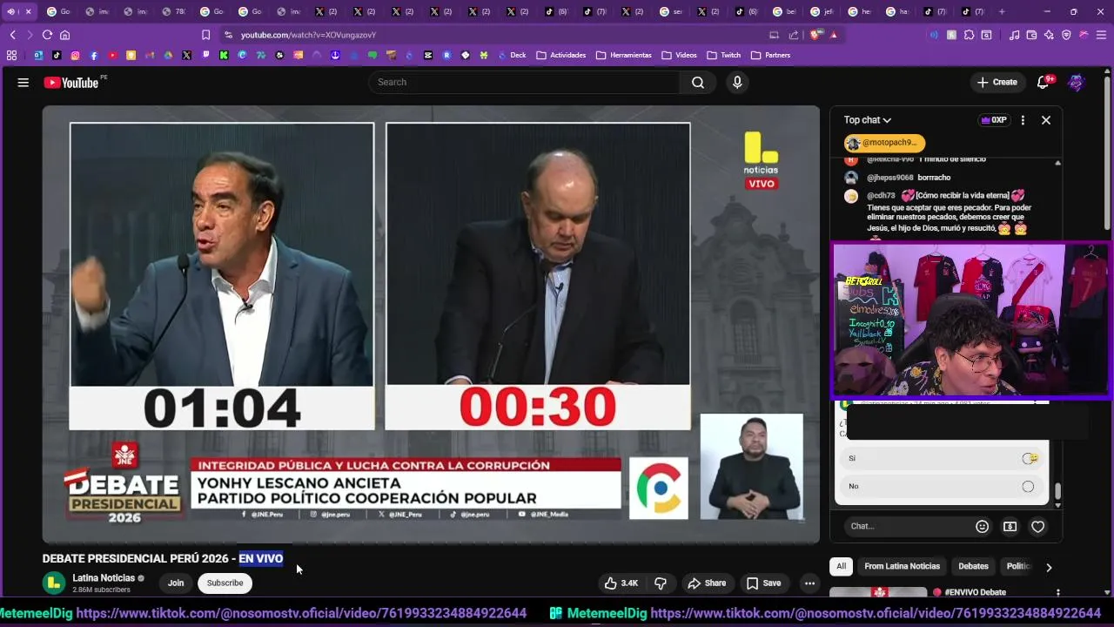Screen dimensions: 1114x627
Task: Click the Brave Rewards triangle icon
Action: click(x=833, y=35)
